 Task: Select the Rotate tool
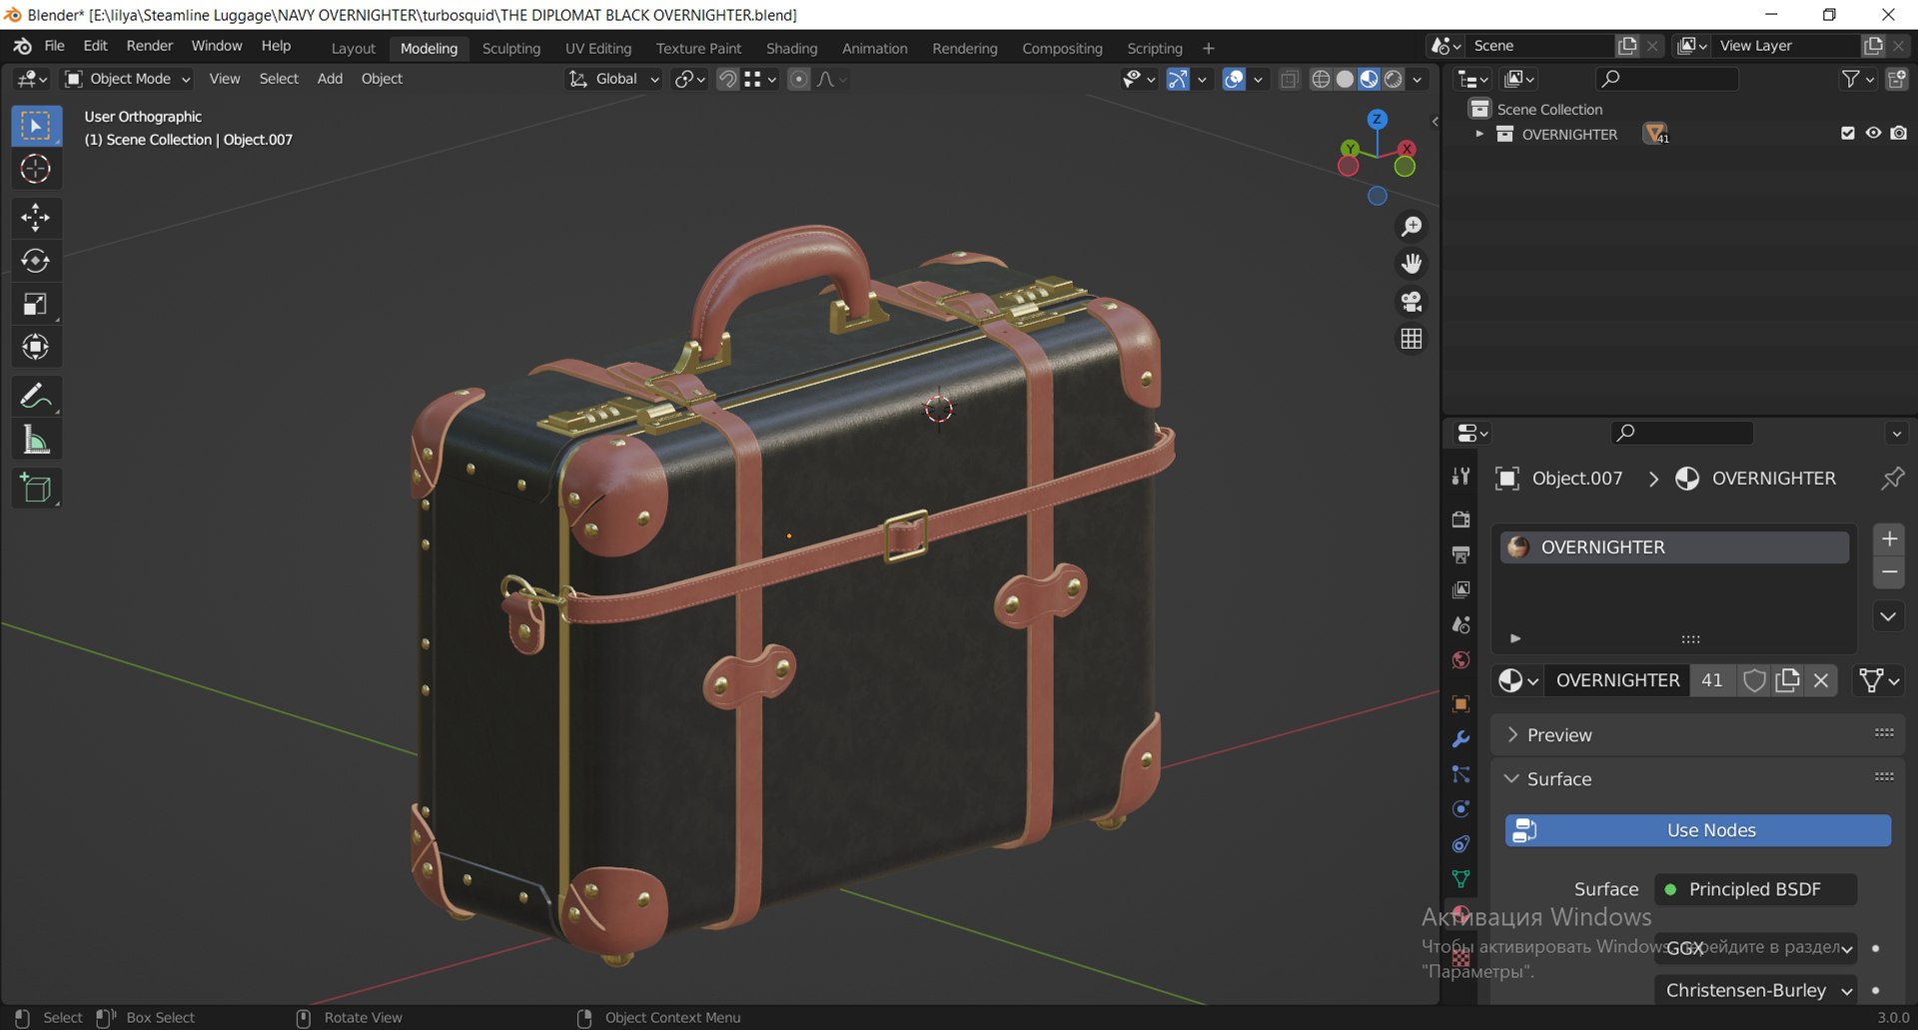36,261
